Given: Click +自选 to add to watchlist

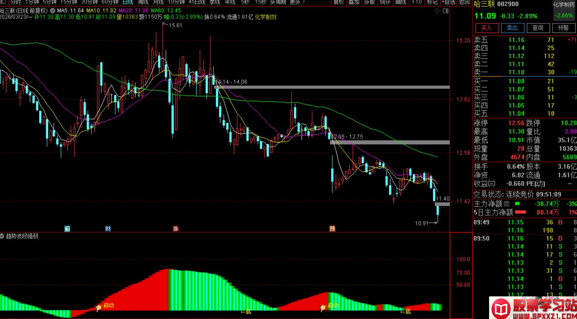Looking at the screenshot, I should (449, 2).
